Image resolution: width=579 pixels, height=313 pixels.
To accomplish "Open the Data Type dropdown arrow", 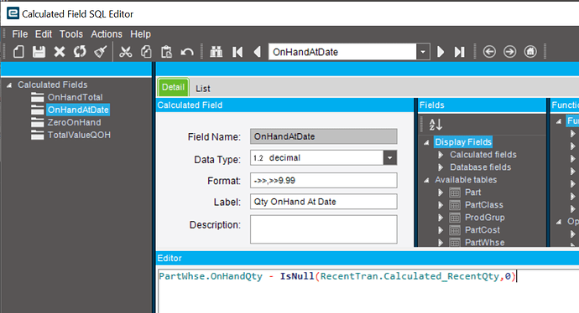I will (x=390, y=158).
